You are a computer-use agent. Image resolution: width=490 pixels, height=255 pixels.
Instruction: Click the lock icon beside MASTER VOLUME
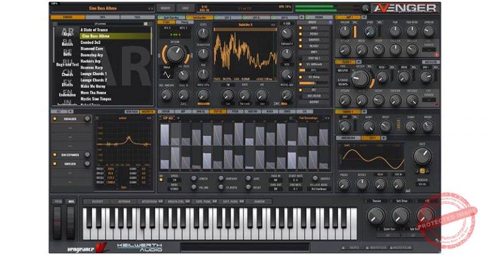391,248
